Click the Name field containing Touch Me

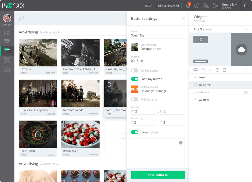click(x=158, y=35)
